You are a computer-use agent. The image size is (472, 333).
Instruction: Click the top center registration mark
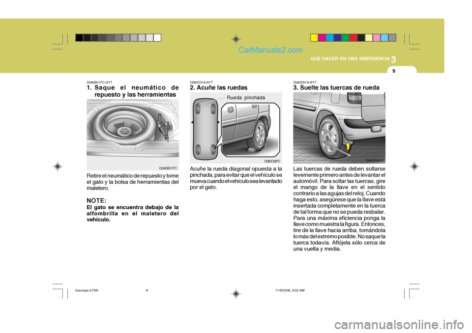coord(236,39)
